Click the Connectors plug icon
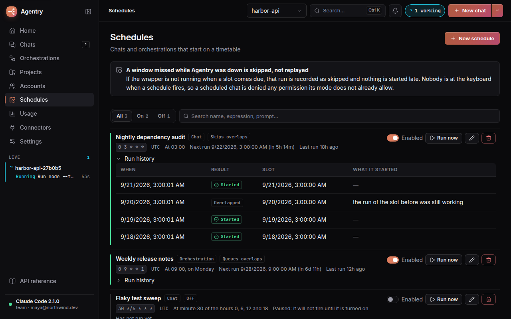 pyautogui.click(x=12, y=128)
